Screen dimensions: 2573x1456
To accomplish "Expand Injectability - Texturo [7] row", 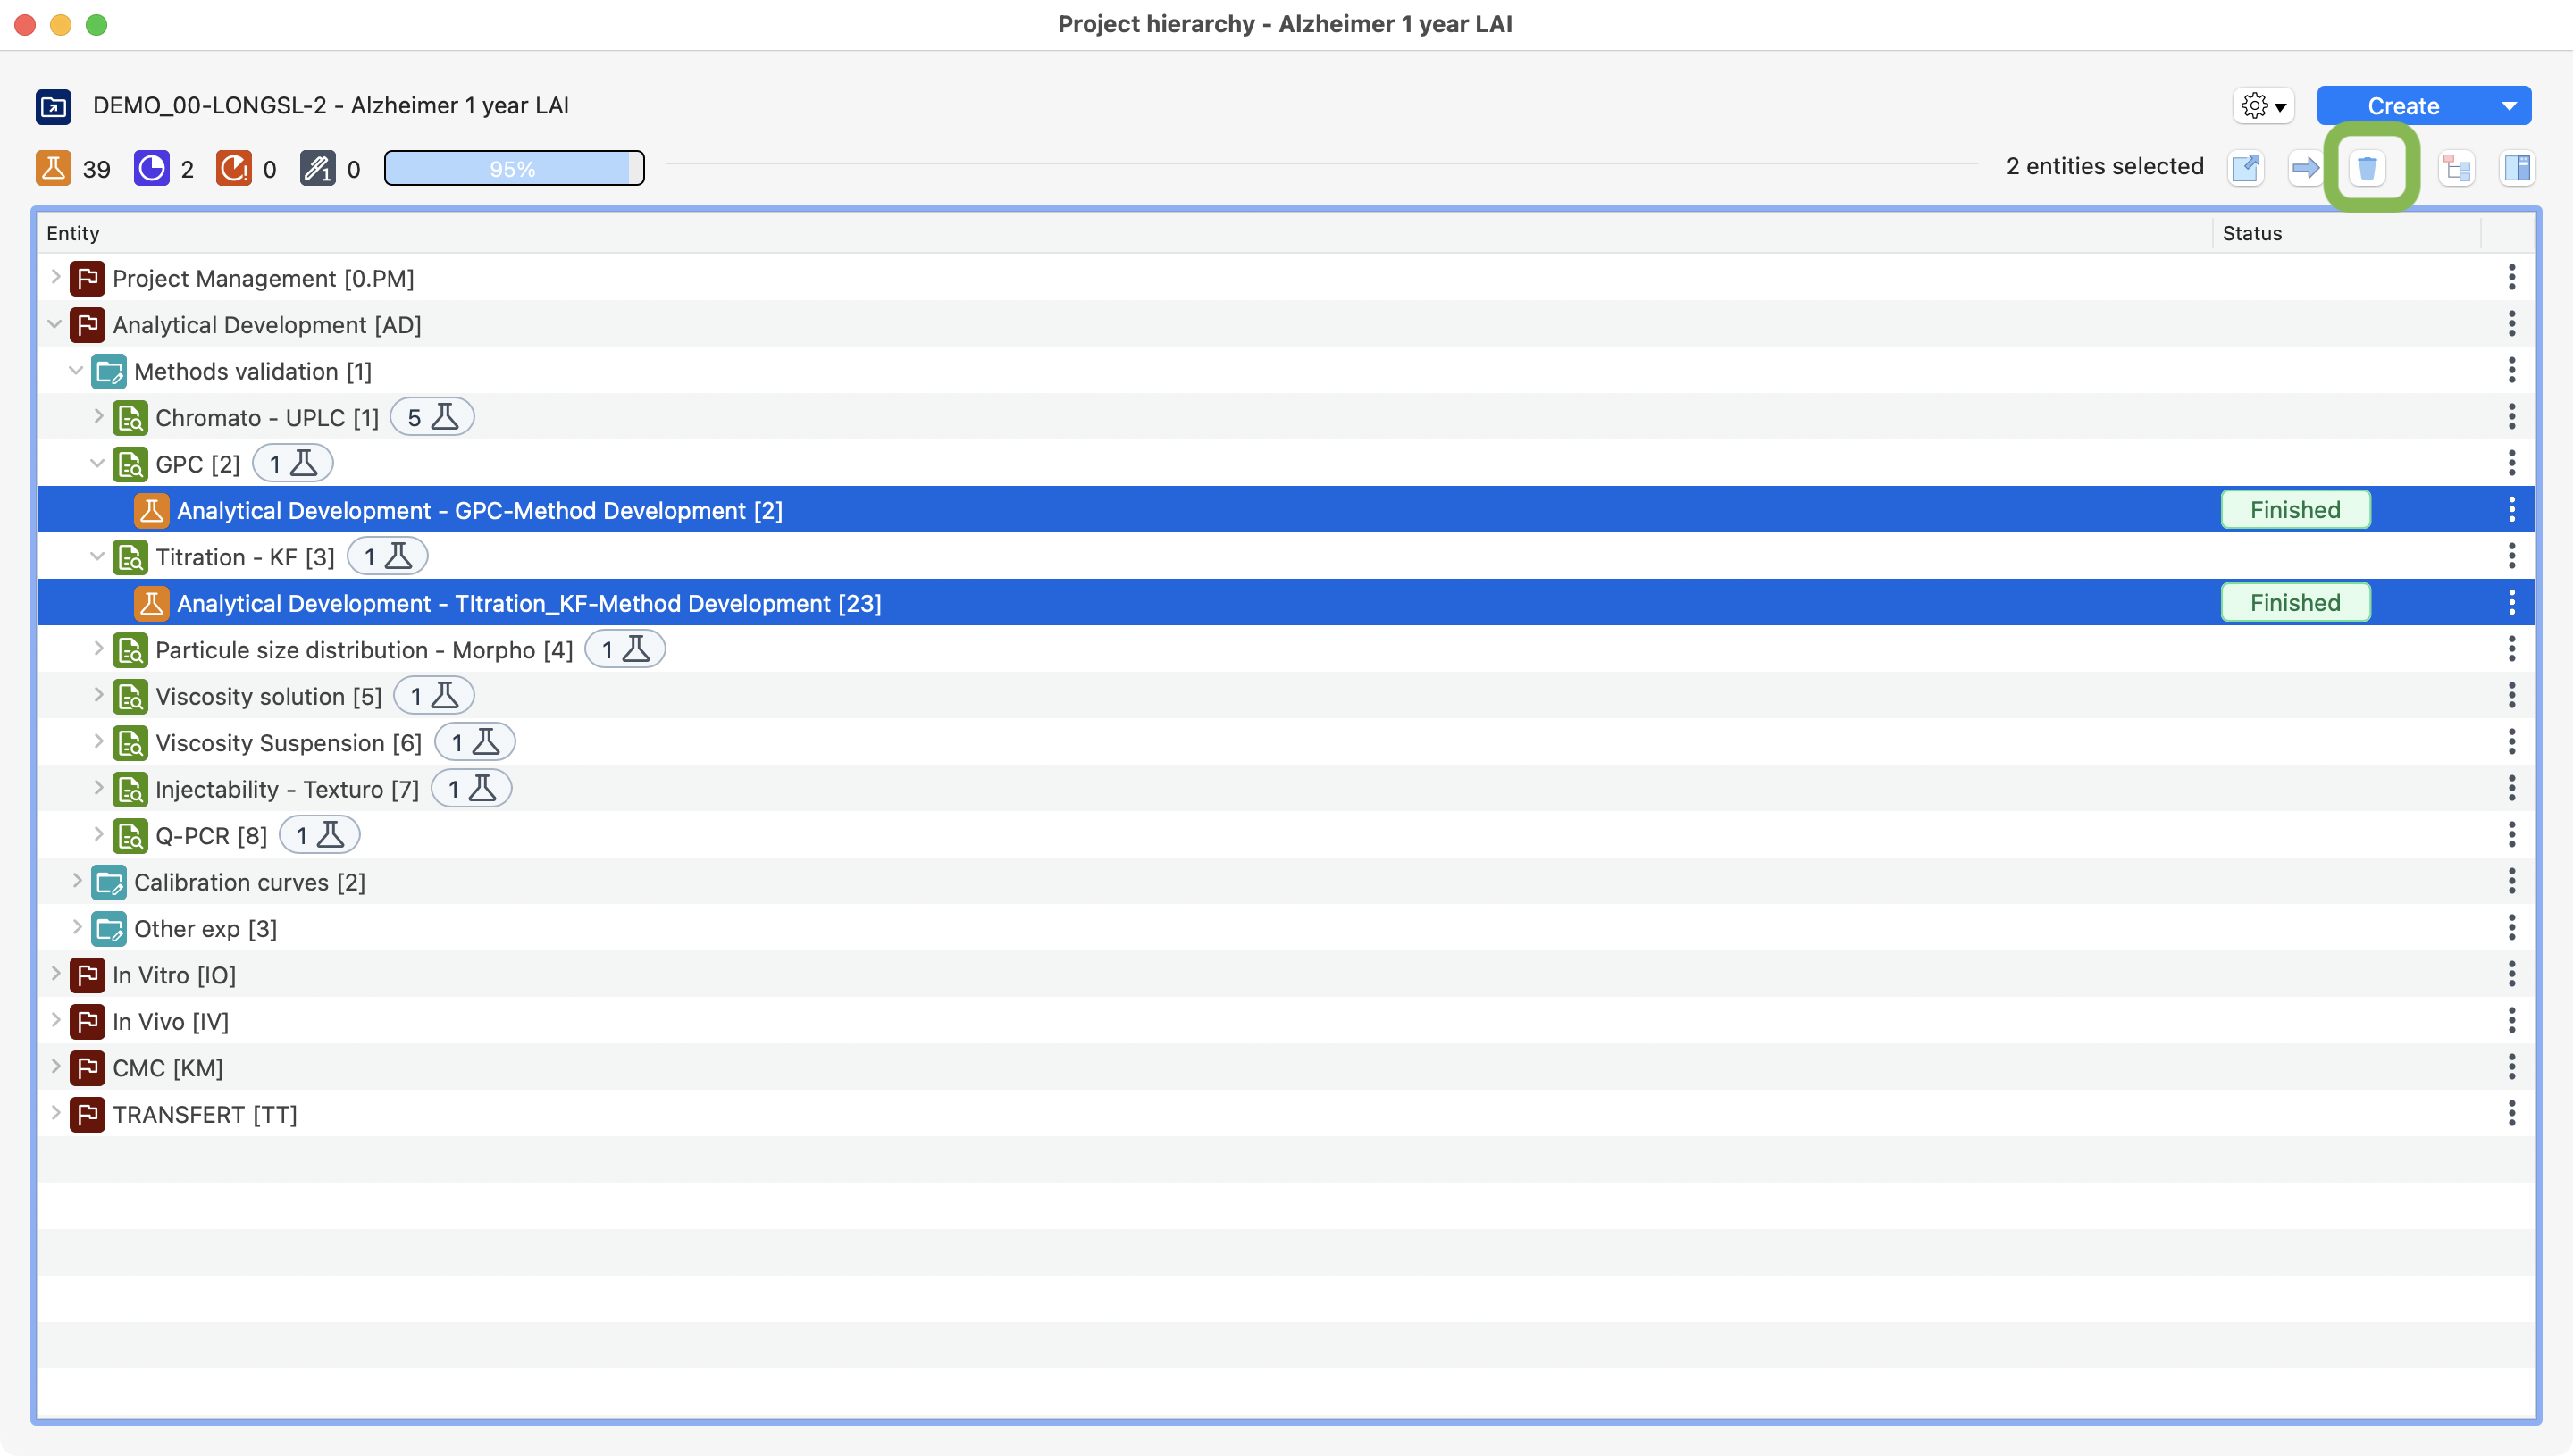I will coord(98,788).
